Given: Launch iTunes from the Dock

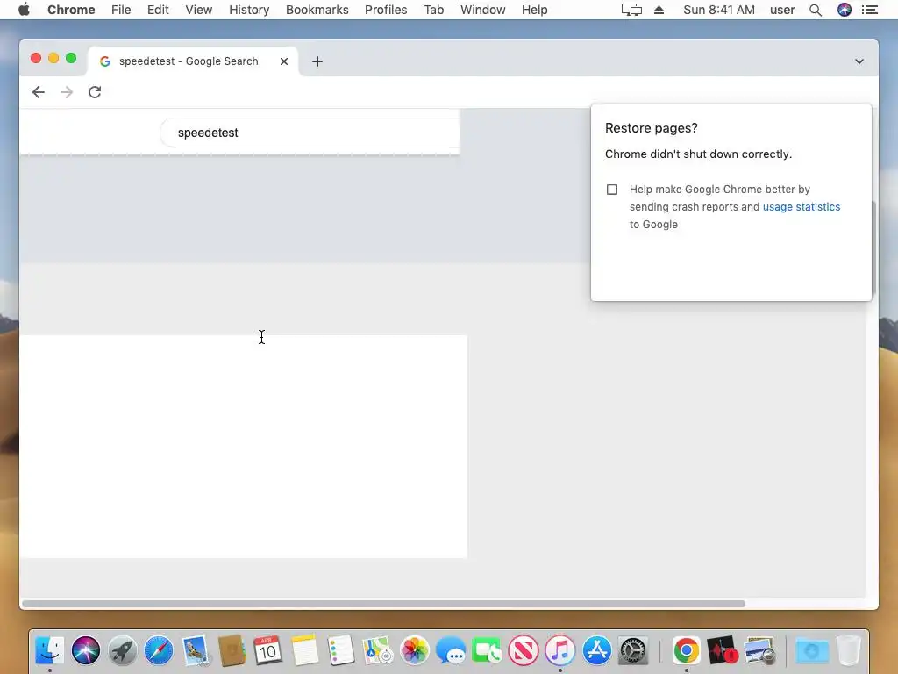Looking at the screenshot, I should [560, 650].
